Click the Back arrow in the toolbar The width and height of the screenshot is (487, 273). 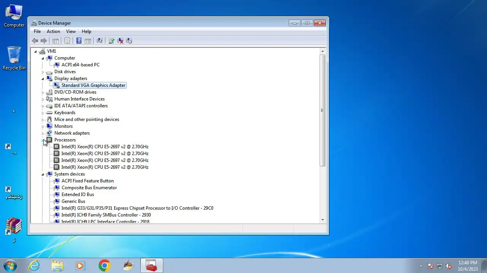coord(35,41)
